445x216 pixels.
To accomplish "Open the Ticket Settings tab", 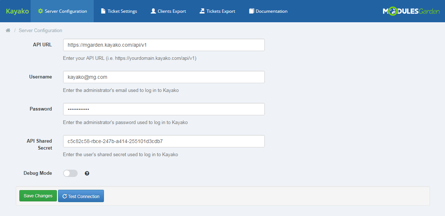I will (119, 11).
